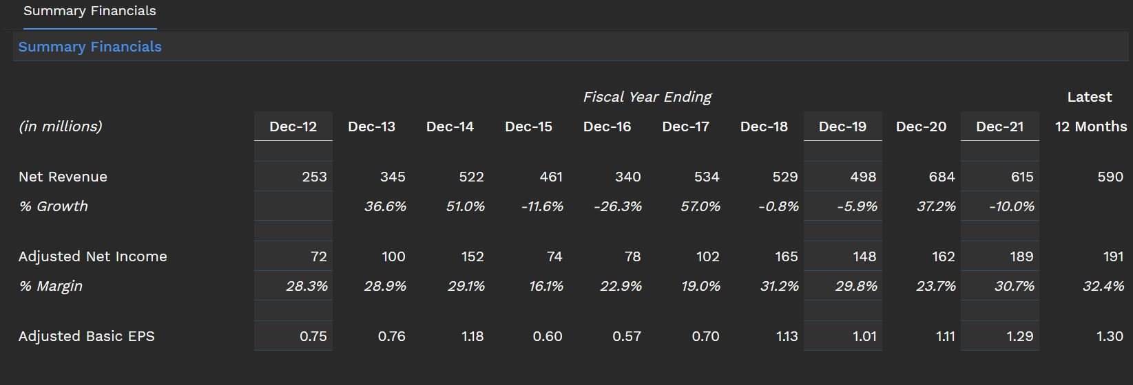This screenshot has height=385, width=1133.
Task: Click the Dec-21 column header
Action: (x=999, y=126)
